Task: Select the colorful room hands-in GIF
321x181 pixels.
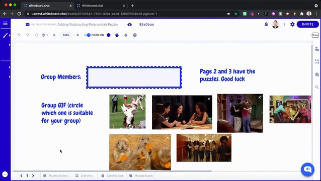Action: click(290, 109)
